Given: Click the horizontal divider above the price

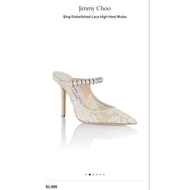Looking at the screenshot, I should coord(95,181).
